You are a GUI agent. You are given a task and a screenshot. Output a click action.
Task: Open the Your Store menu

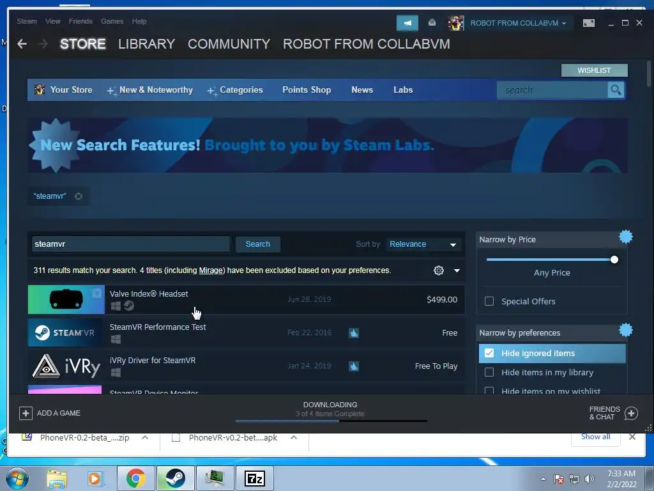coord(63,90)
